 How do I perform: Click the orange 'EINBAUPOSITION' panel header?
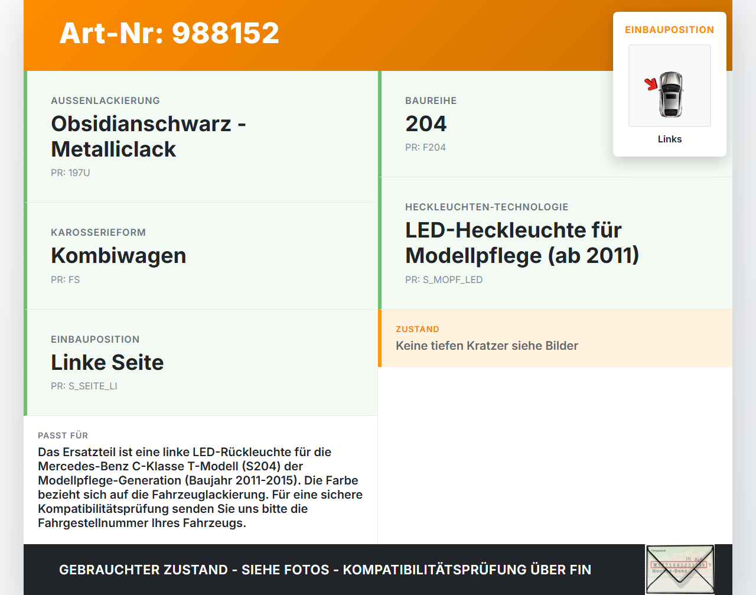pos(669,30)
